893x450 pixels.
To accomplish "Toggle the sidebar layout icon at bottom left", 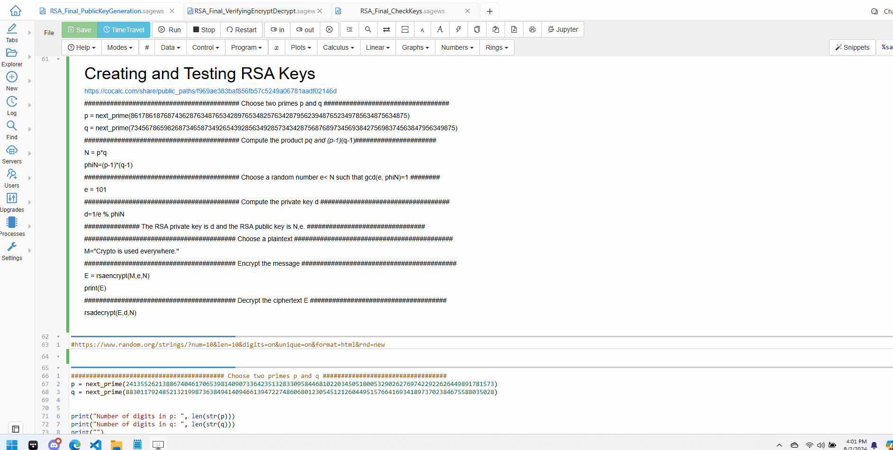I will point(16,429).
